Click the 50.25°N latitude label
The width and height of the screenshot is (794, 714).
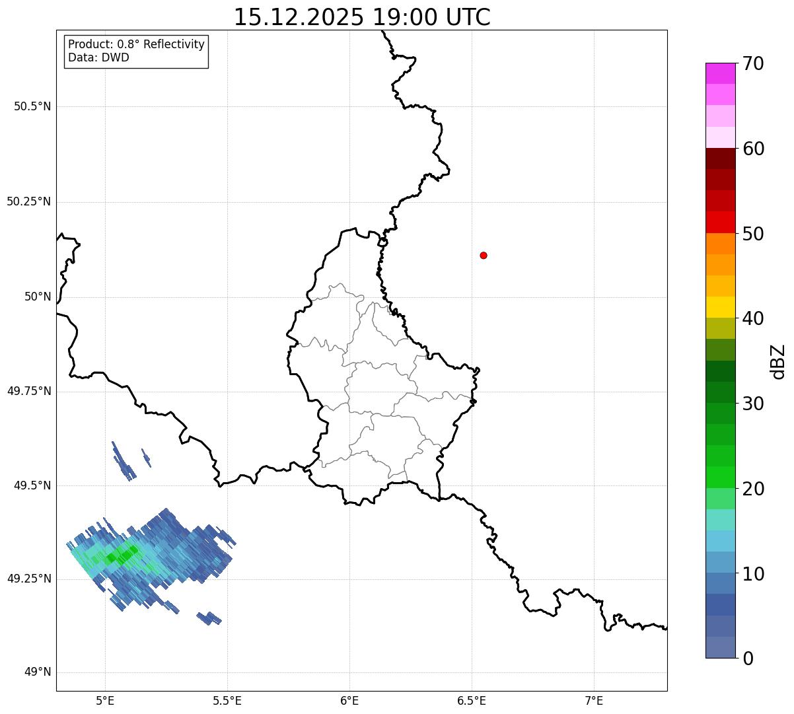point(29,201)
